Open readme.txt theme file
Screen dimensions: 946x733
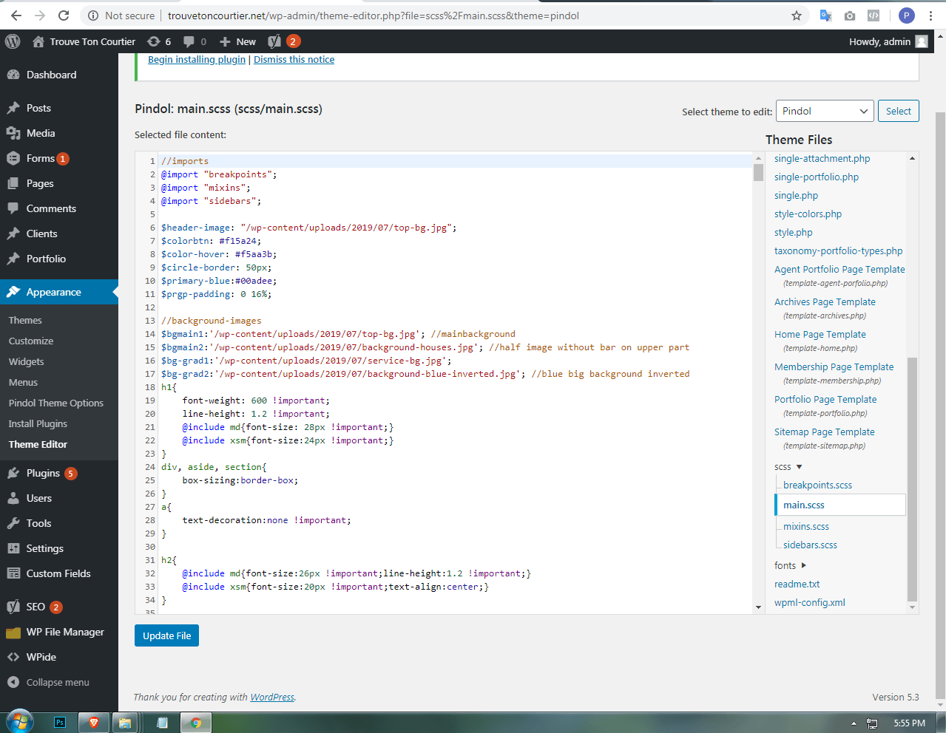(797, 584)
